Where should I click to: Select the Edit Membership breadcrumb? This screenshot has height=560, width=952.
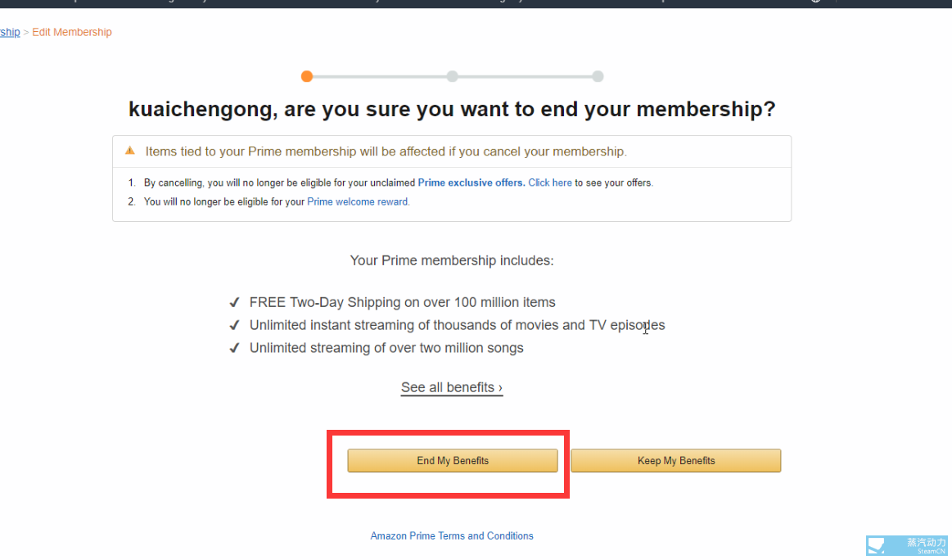(x=72, y=33)
